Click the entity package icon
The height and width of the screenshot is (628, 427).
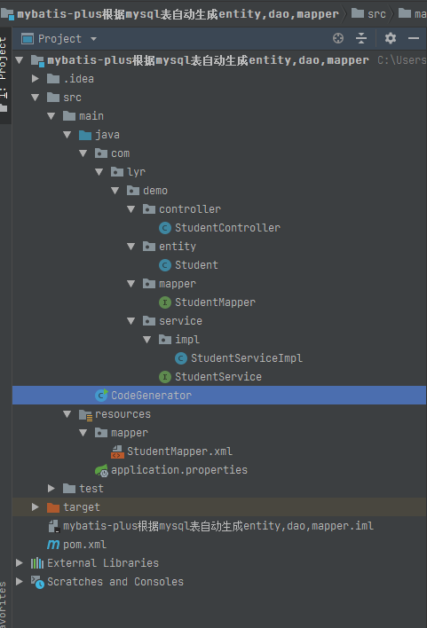(x=149, y=247)
